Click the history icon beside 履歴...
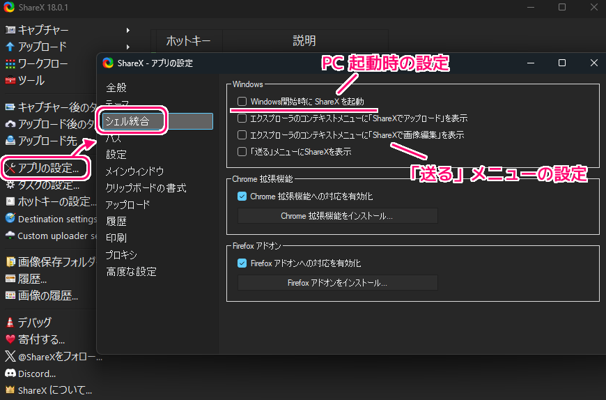The height and width of the screenshot is (400, 606). click(10, 279)
